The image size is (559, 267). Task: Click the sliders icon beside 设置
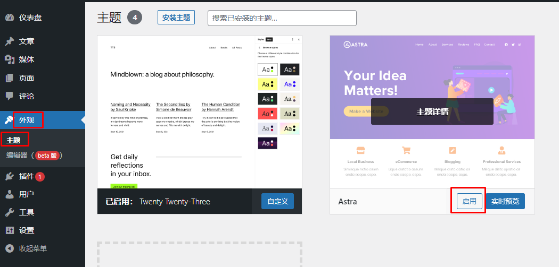point(10,230)
